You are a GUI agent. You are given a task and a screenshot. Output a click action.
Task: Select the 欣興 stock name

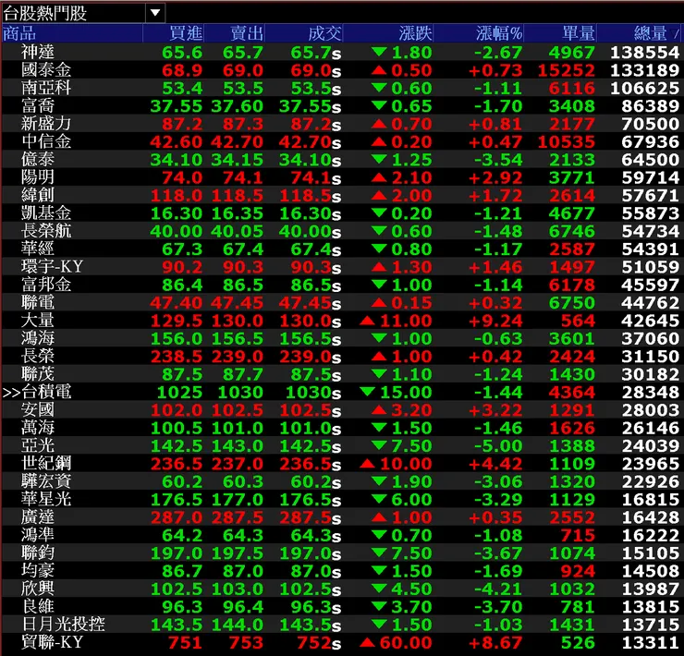(x=38, y=589)
